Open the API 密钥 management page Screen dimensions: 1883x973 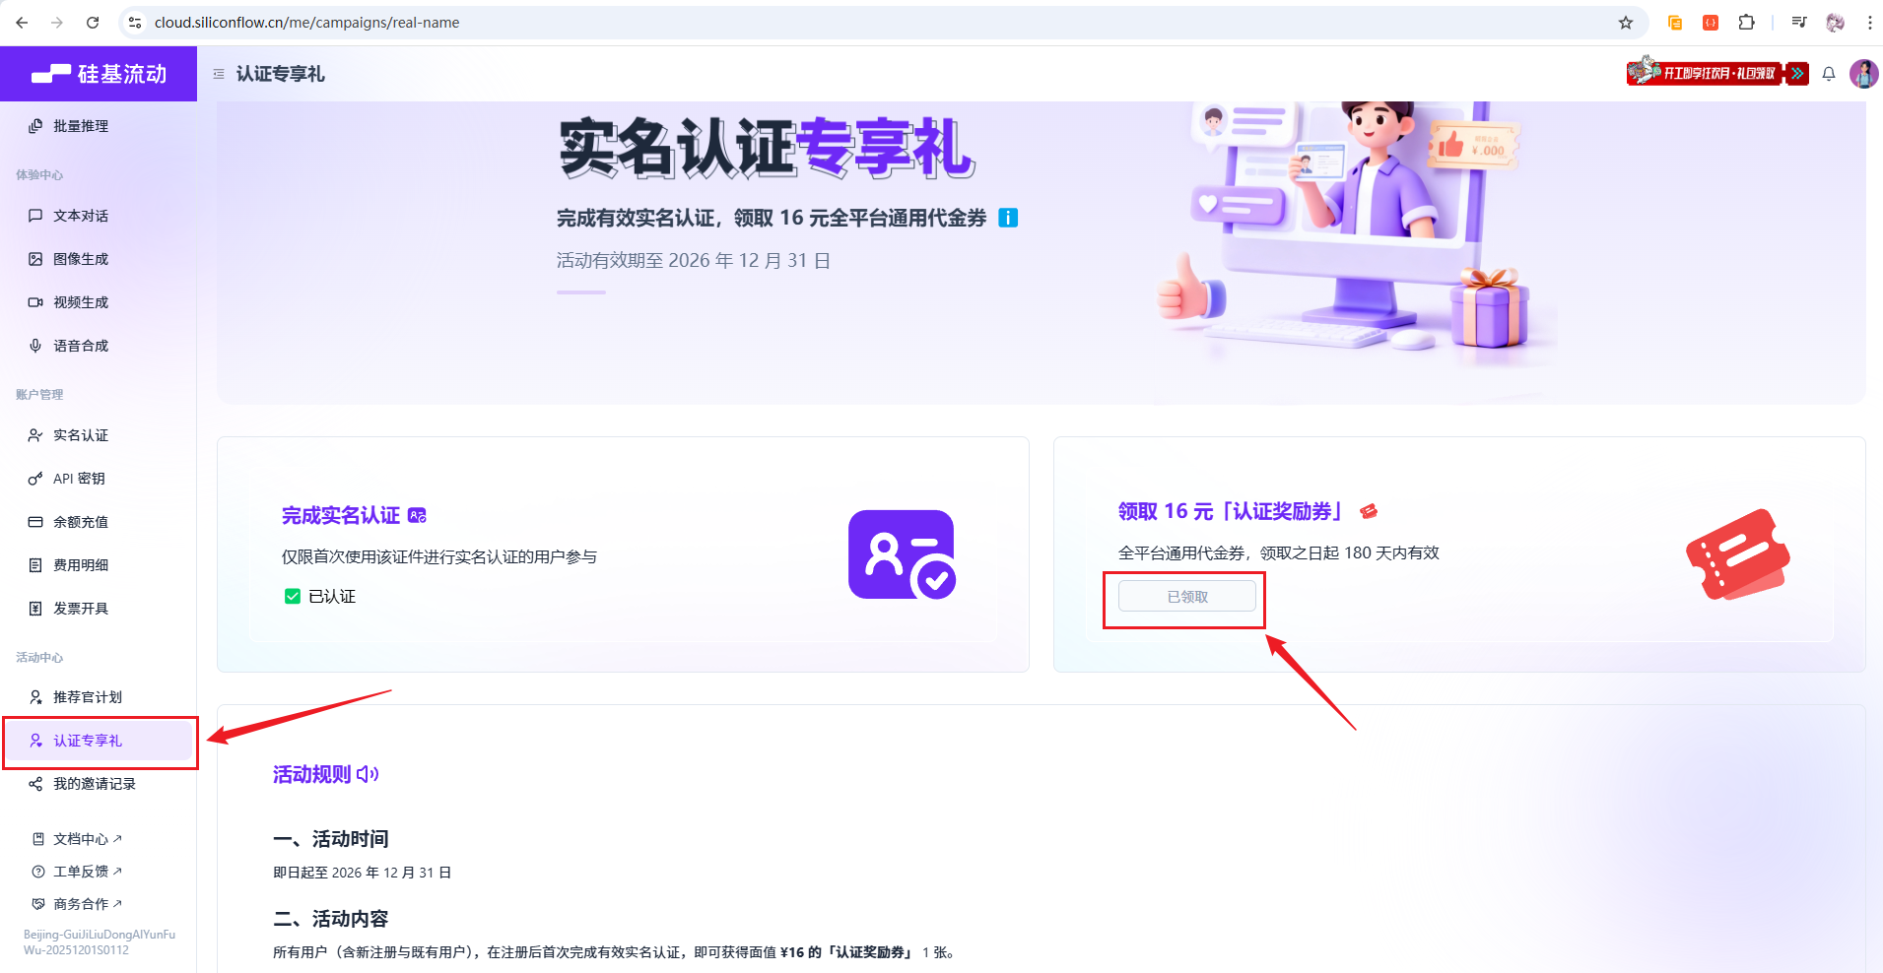click(x=79, y=478)
